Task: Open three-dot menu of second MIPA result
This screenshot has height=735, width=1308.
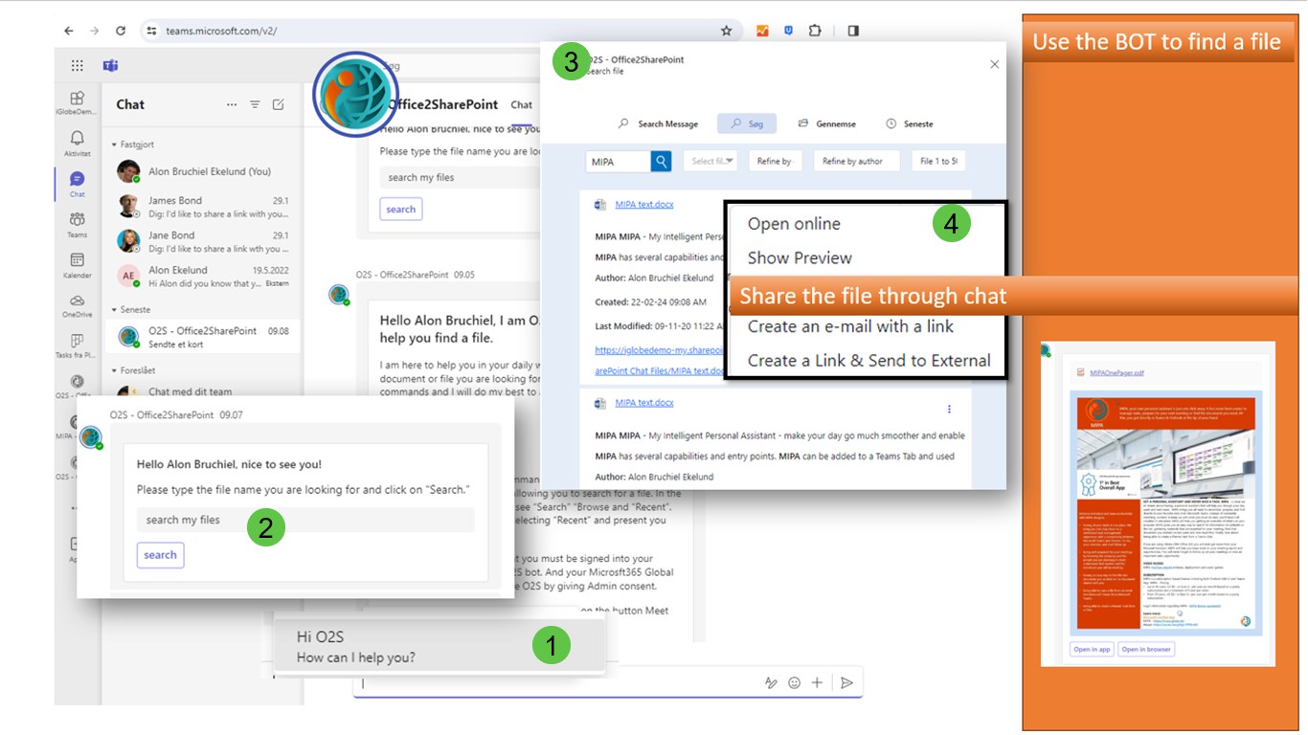Action: tap(949, 409)
